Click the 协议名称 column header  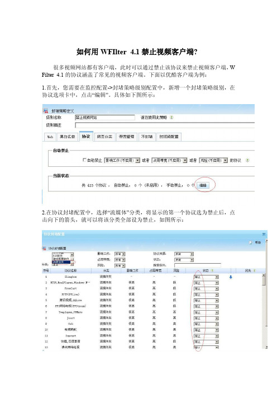(x=70, y=271)
